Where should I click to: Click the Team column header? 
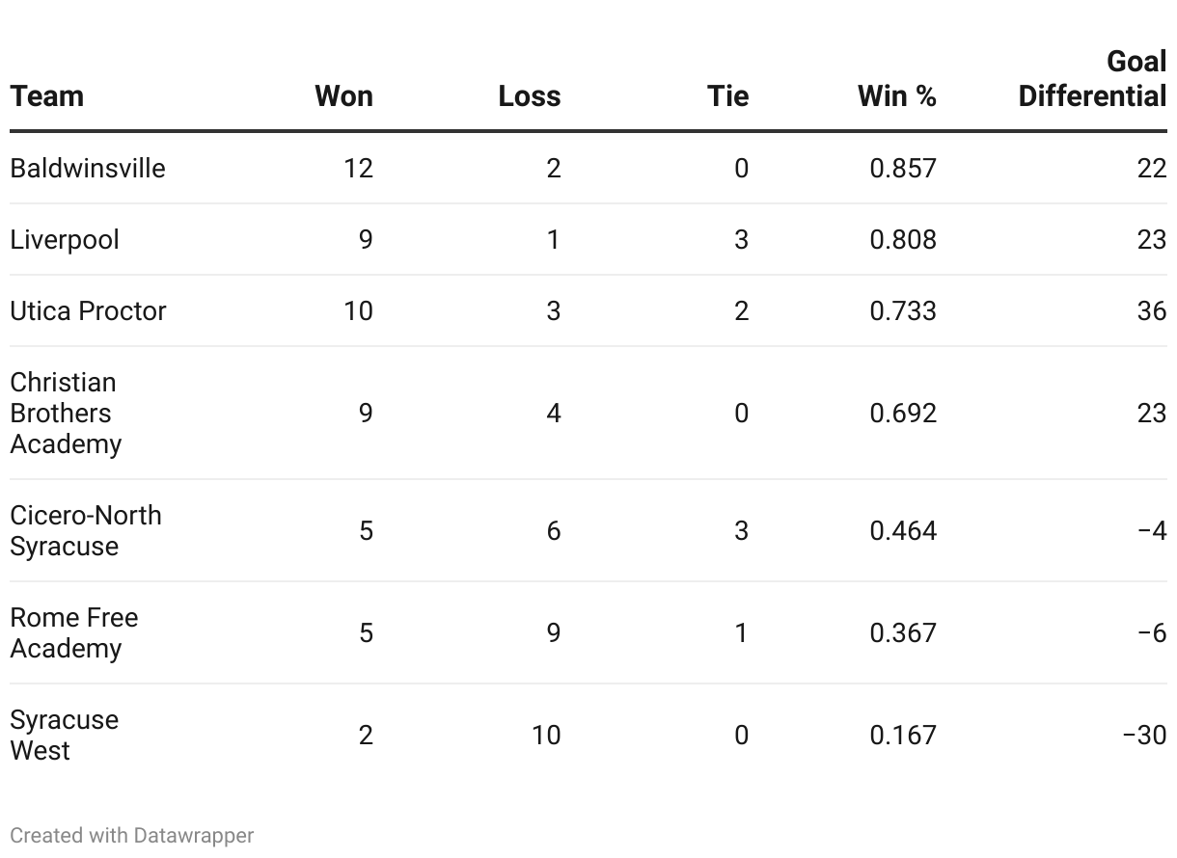(47, 96)
